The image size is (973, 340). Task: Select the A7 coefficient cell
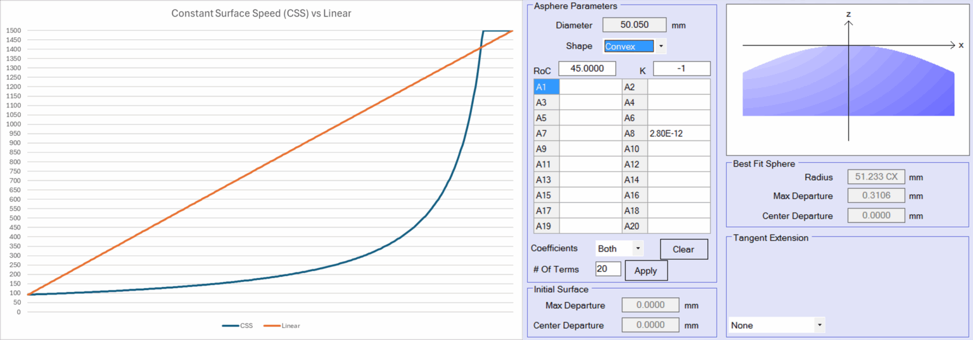(590, 133)
